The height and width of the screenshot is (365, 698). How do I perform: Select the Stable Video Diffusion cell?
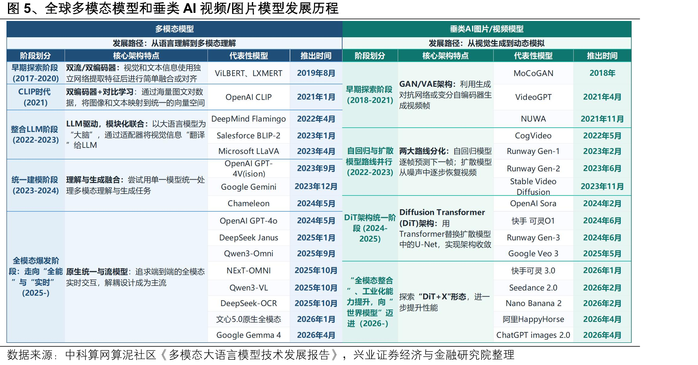click(x=533, y=187)
